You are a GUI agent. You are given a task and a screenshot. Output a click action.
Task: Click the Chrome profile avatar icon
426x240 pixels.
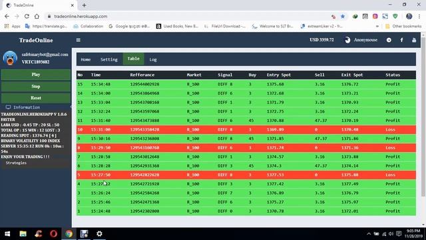point(409,16)
